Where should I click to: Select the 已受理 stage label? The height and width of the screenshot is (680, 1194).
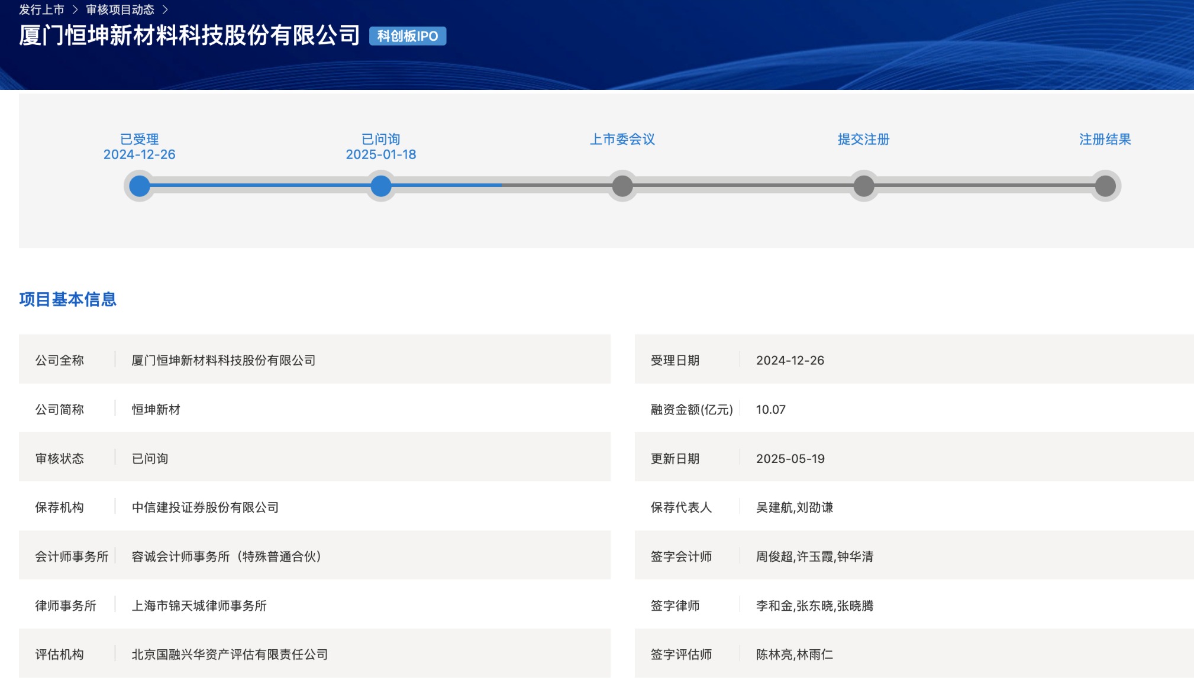click(x=140, y=139)
